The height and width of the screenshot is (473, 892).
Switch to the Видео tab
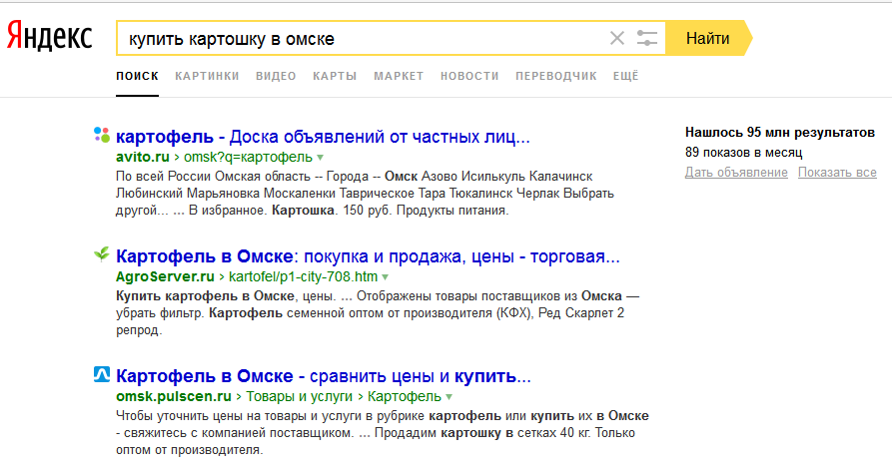(x=276, y=76)
